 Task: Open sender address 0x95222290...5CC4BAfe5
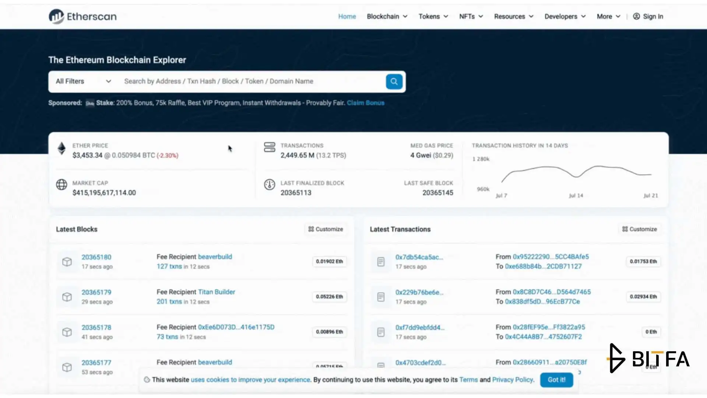(551, 257)
